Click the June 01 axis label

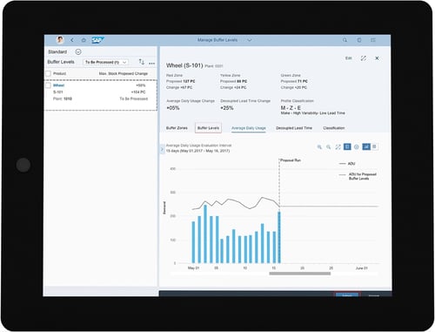[361, 268]
